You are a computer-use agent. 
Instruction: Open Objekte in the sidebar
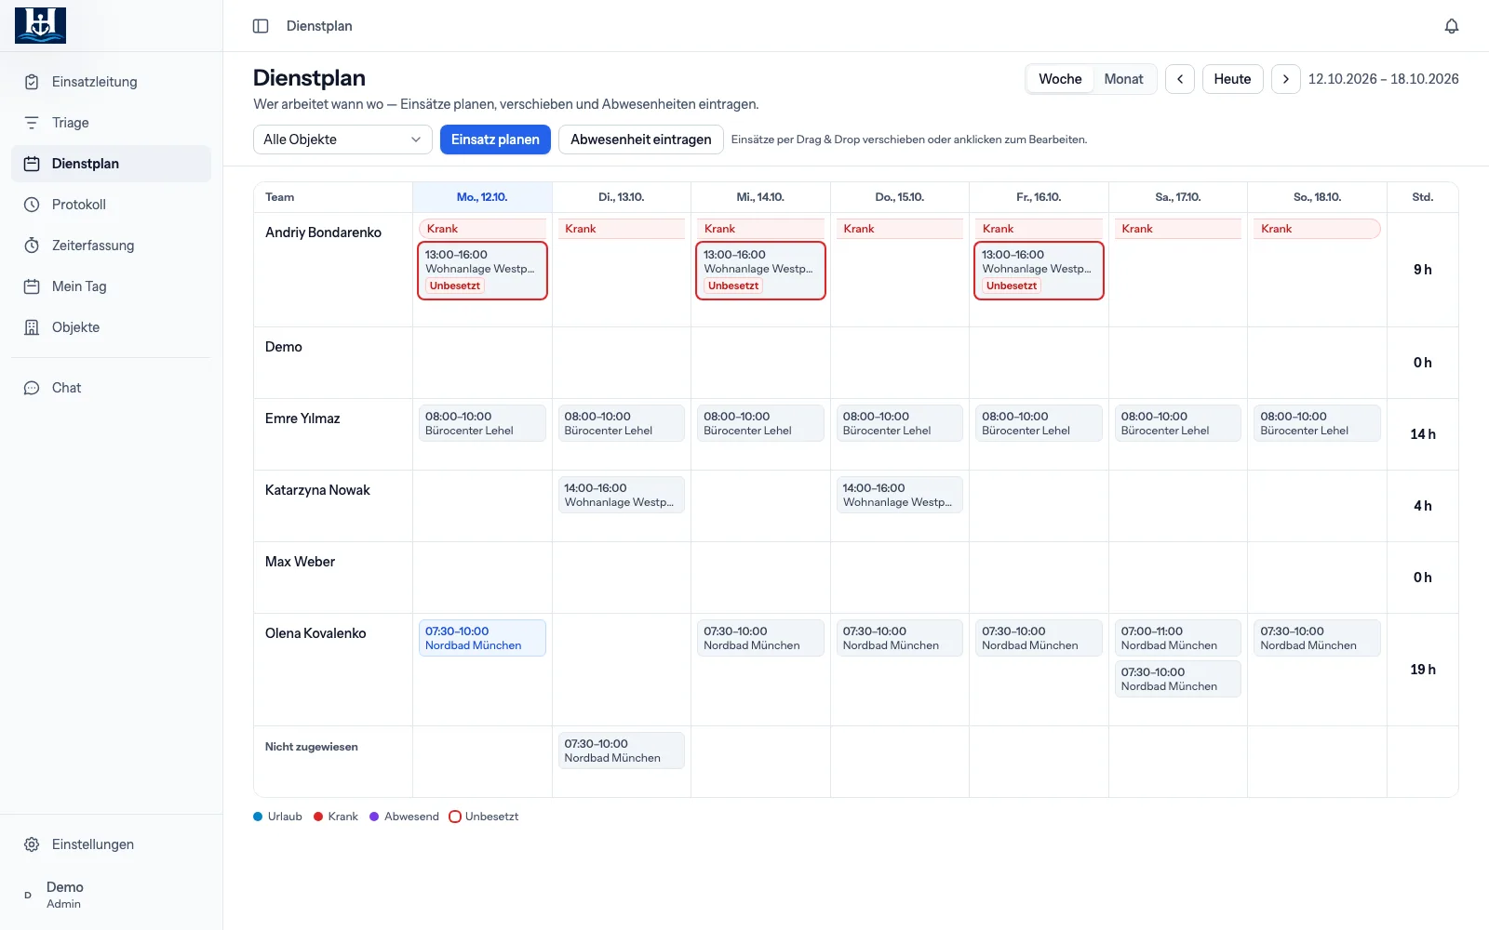(111, 327)
